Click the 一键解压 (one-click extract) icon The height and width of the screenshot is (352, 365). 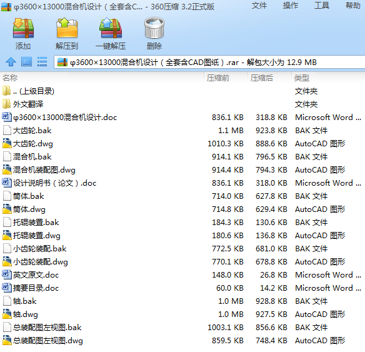coord(111,28)
